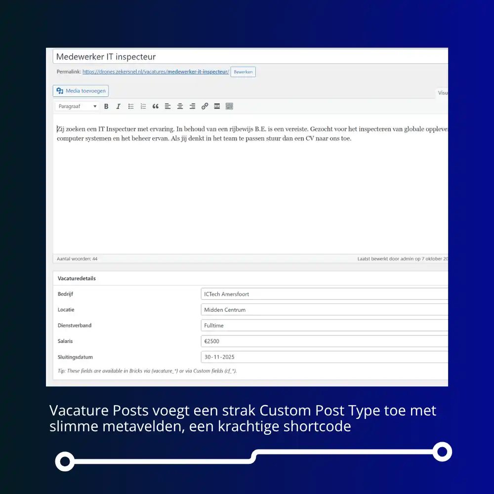The height and width of the screenshot is (494, 494).
Task: Align text right
Action: pyautogui.click(x=192, y=106)
